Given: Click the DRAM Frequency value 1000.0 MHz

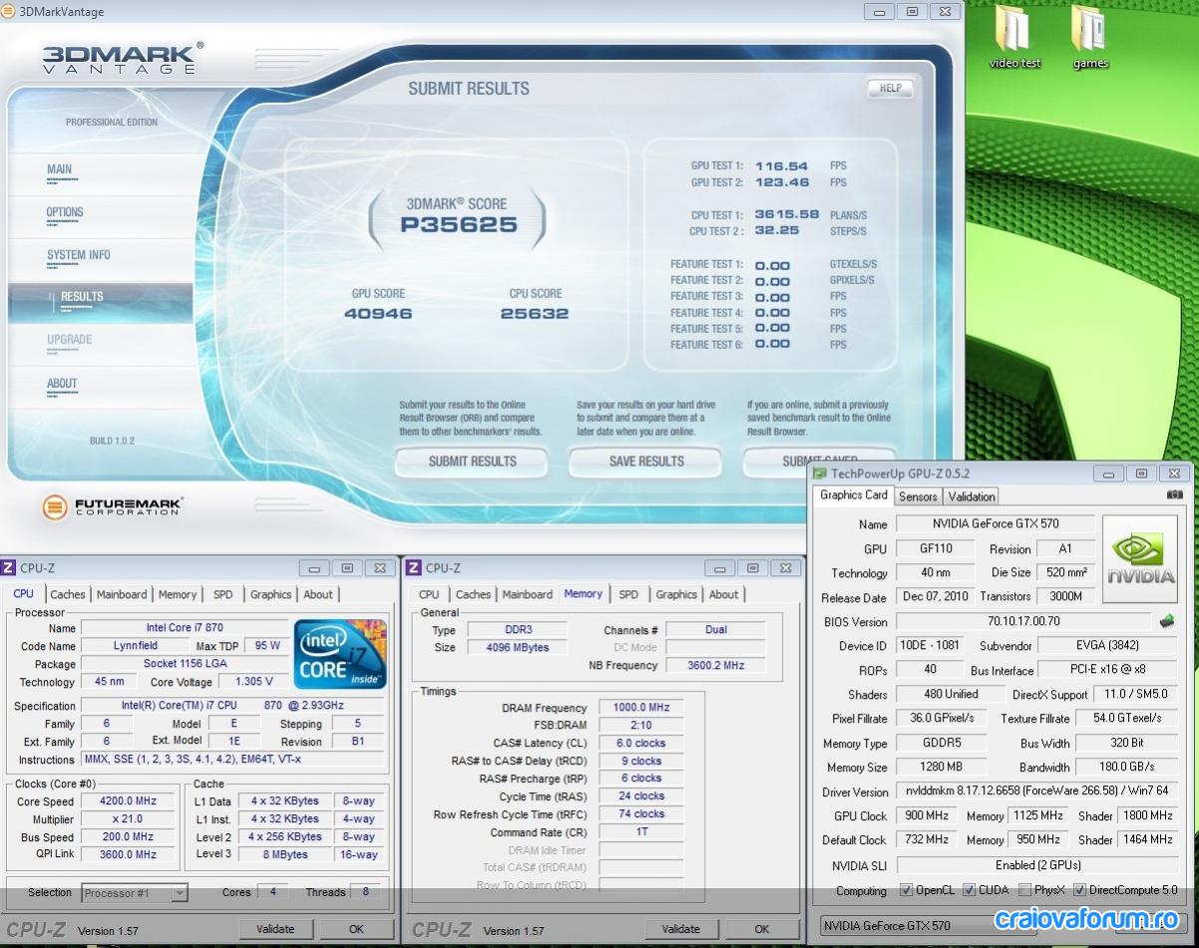Looking at the screenshot, I should [641, 708].
